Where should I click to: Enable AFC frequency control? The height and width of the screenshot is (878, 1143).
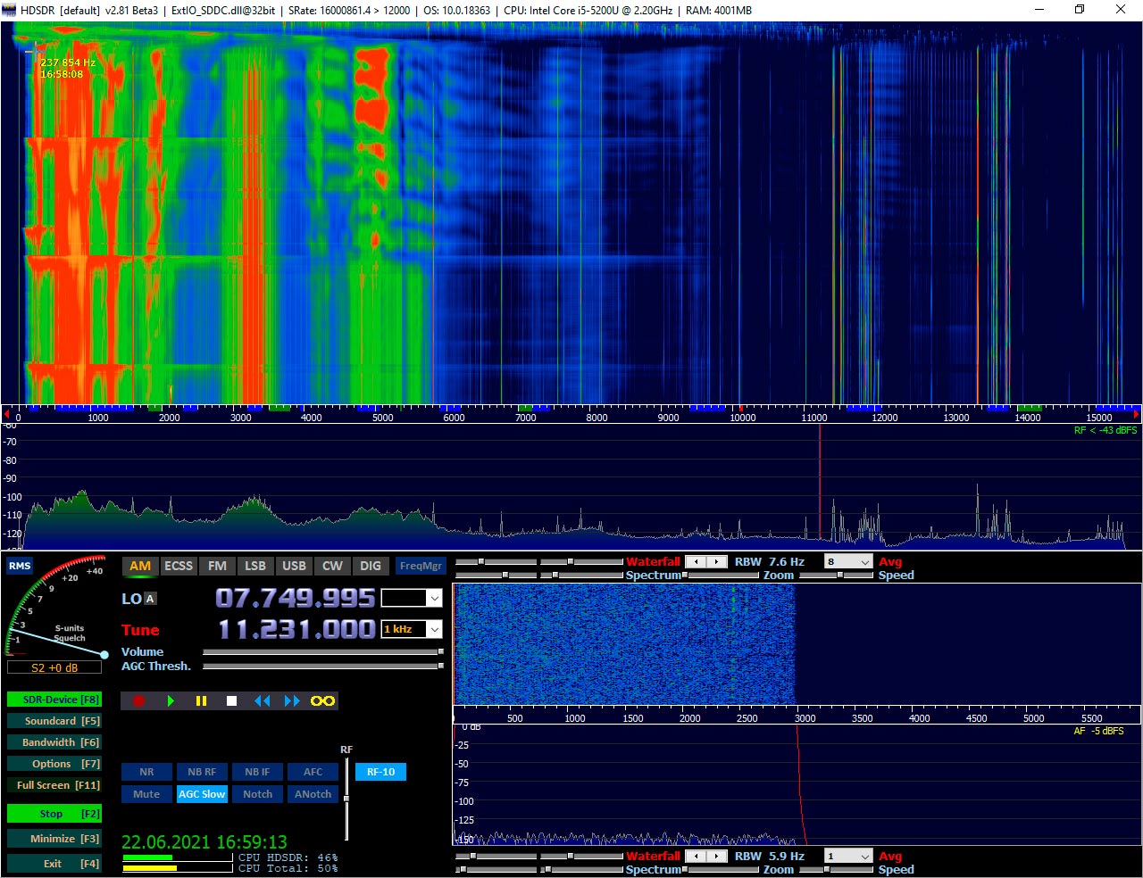(x=313, y=772)
